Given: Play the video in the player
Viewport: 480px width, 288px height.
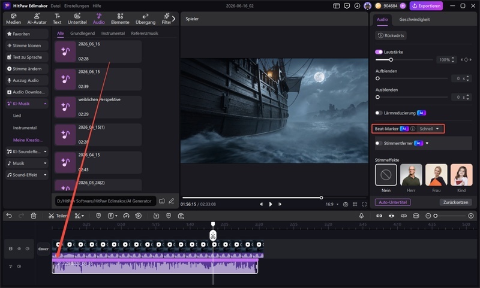Looking at the screenshot, I should pos(271,204).
